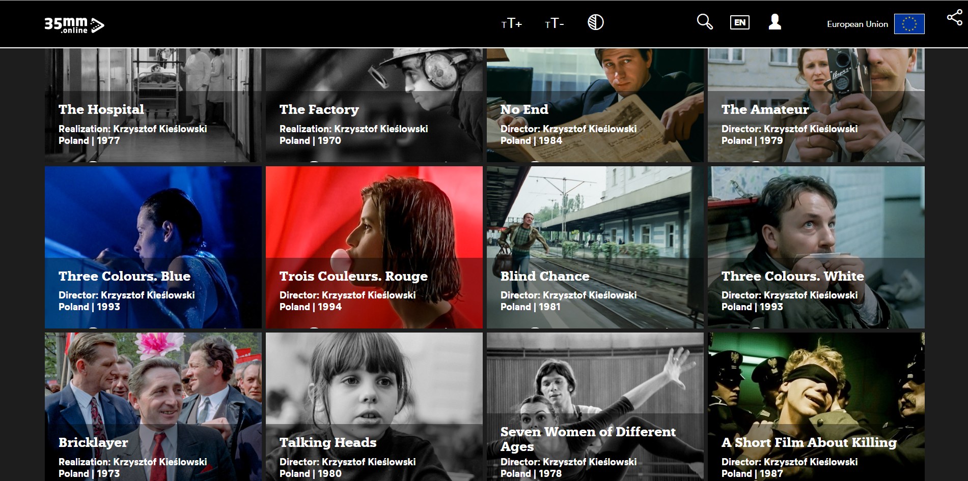Click "Poland | 1980" under Talking Heads
This screenshot has height=481, width=968.
[x=311, y=474]
